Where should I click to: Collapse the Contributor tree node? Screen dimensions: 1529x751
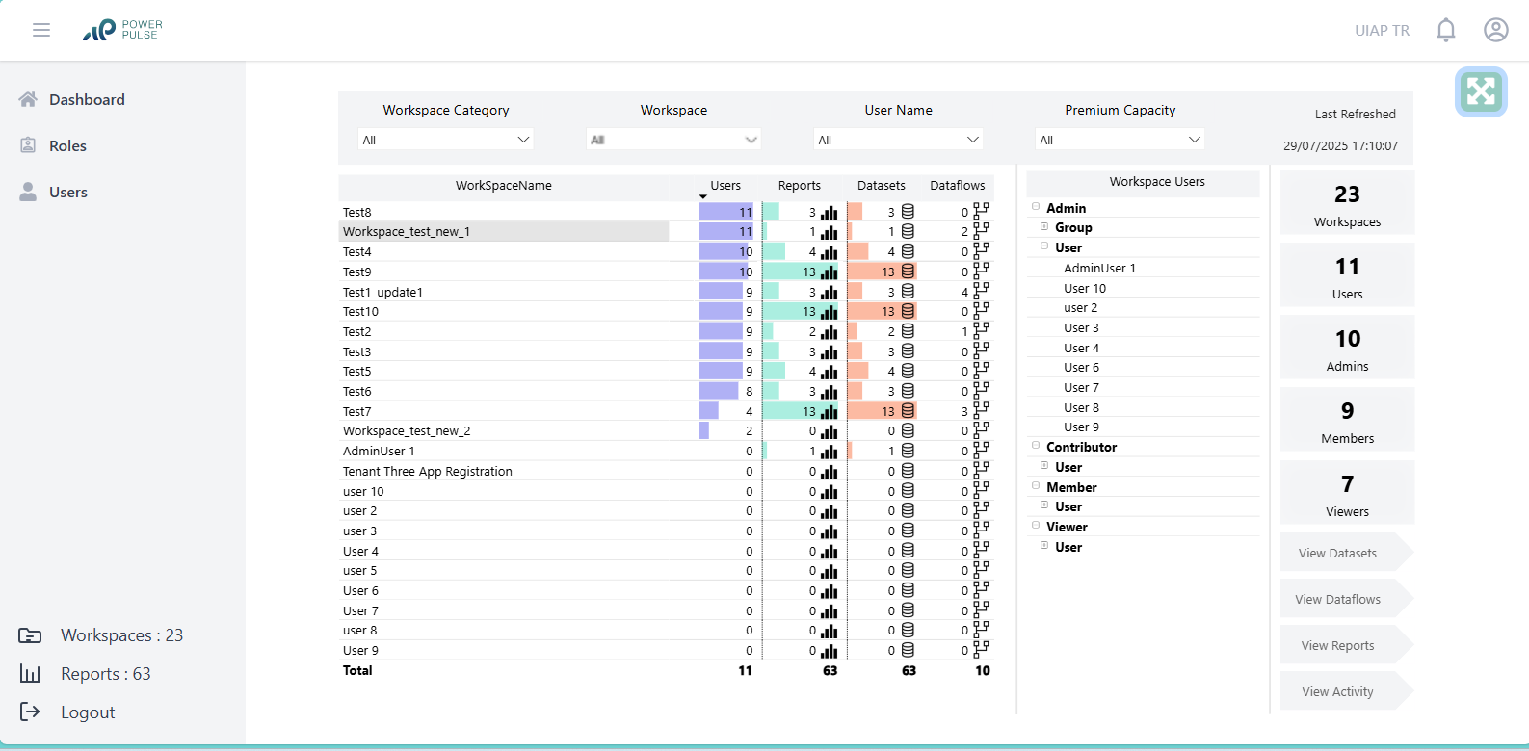click(1036, 446)
